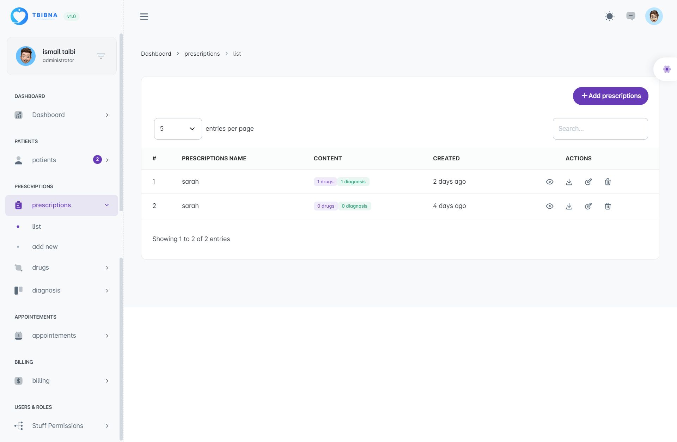This screenshot has height=442, width=677.
Task: Delete the first prescription row
Action: click(608, 182)
